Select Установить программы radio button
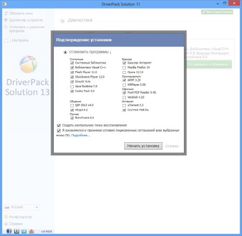242x236 pixels. coord(65,52)
